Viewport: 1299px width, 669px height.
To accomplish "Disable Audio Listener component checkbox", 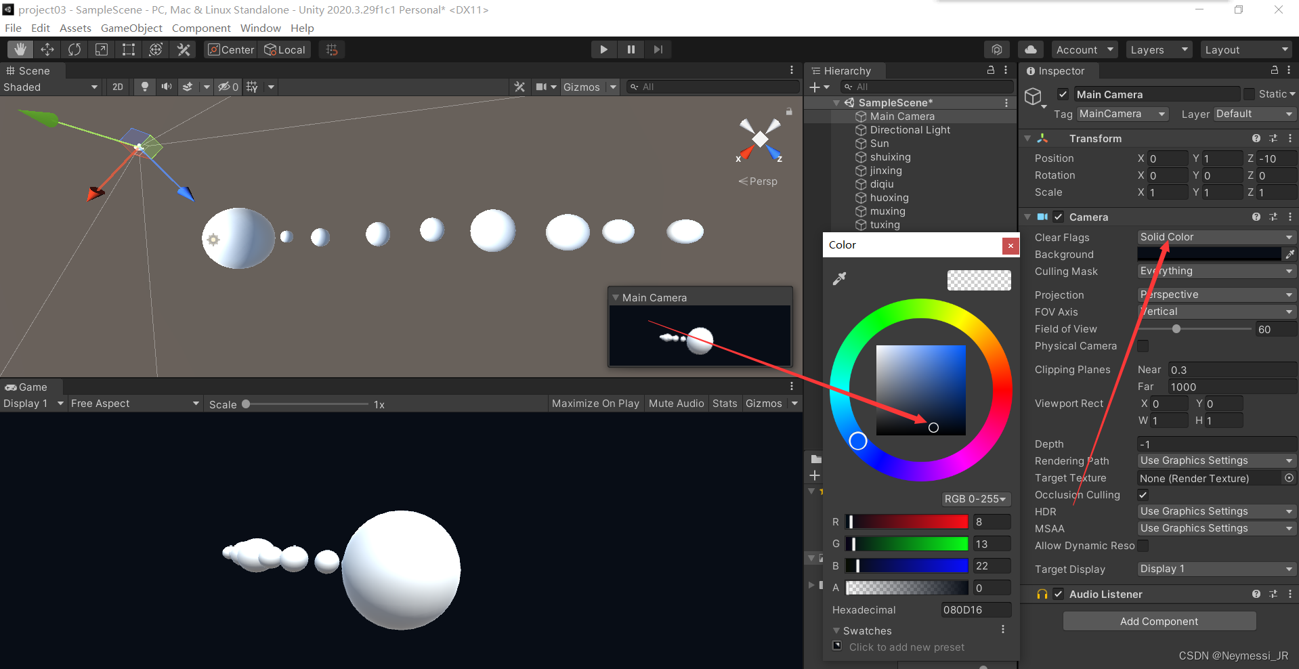I will click(x=1059, y=594).
